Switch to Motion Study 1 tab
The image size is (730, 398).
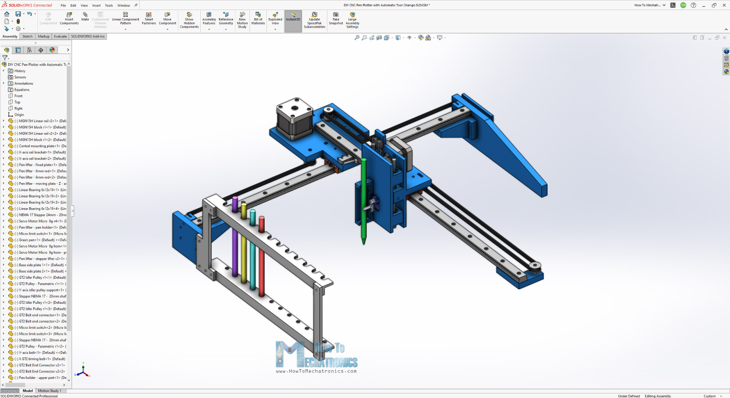49,391
